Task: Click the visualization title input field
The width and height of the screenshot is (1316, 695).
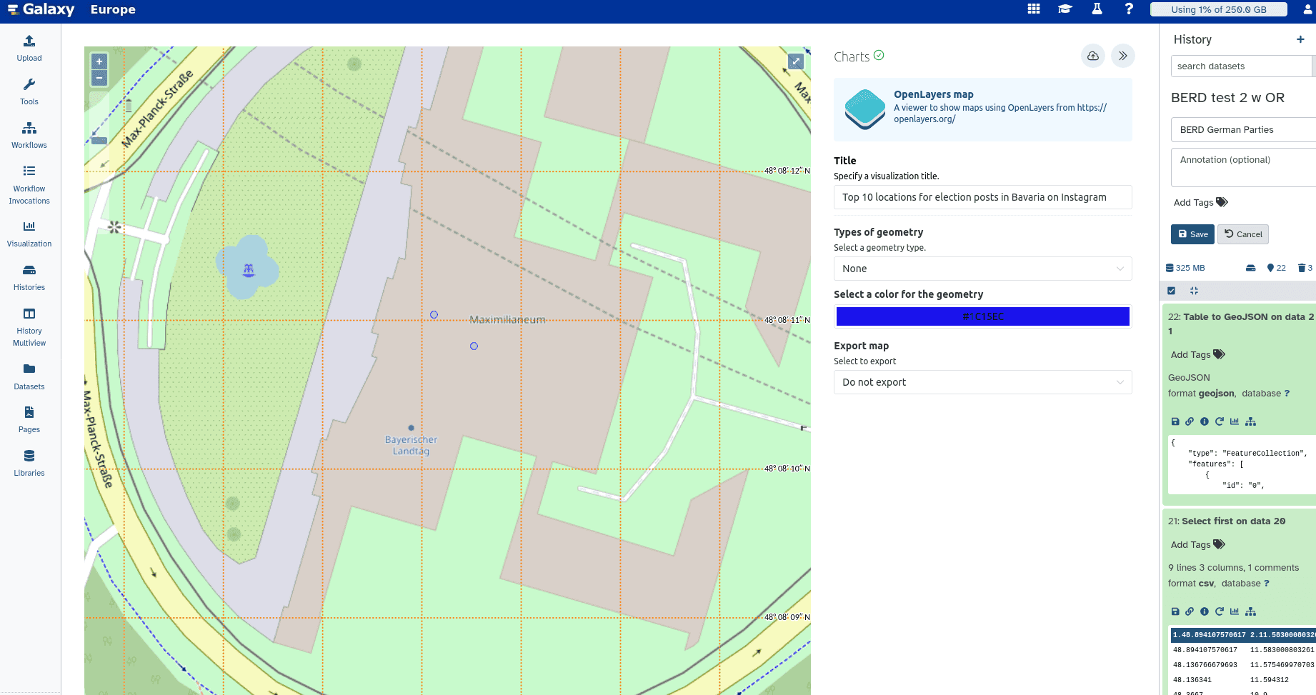Action: click(x=982, y=197)
